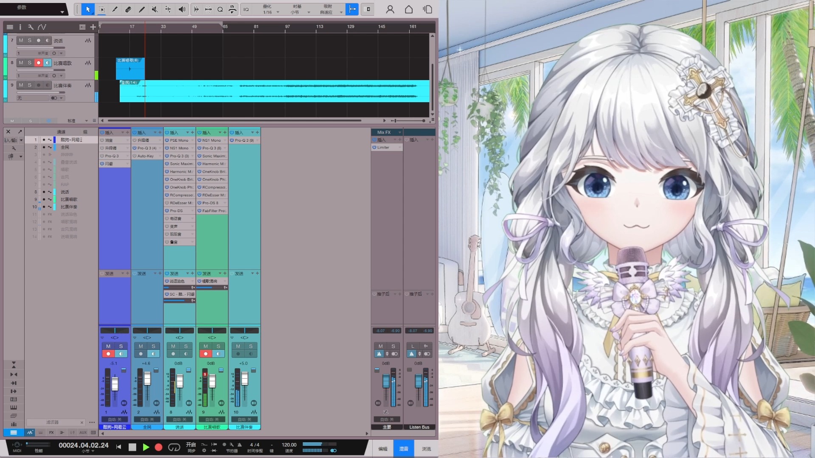
Task: Adjust the 主要 main output fader
Action: [x=386, y=381]
